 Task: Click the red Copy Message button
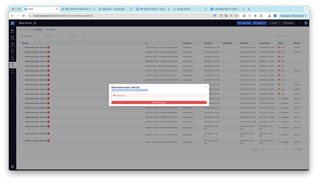(x=159, y=102)
